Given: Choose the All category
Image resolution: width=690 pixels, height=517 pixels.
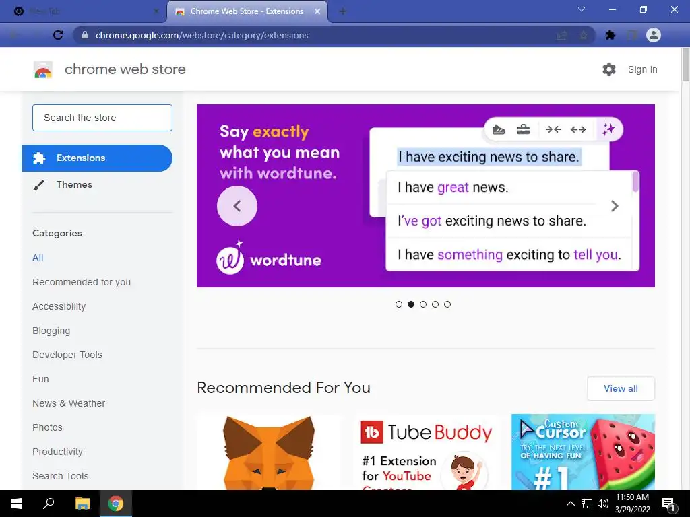Looking at the screenshot, I should 38,258.
